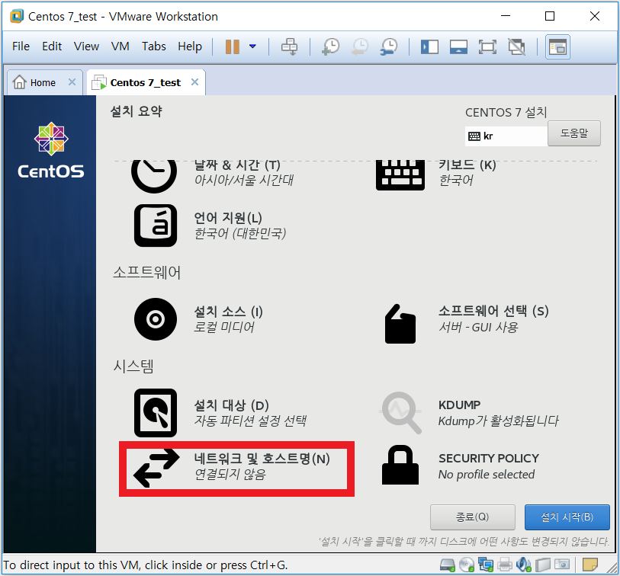This screenshot has width=620, height=576.
Task: Open SECURITY POLICY lock icon
Action: tap(400, 465)
